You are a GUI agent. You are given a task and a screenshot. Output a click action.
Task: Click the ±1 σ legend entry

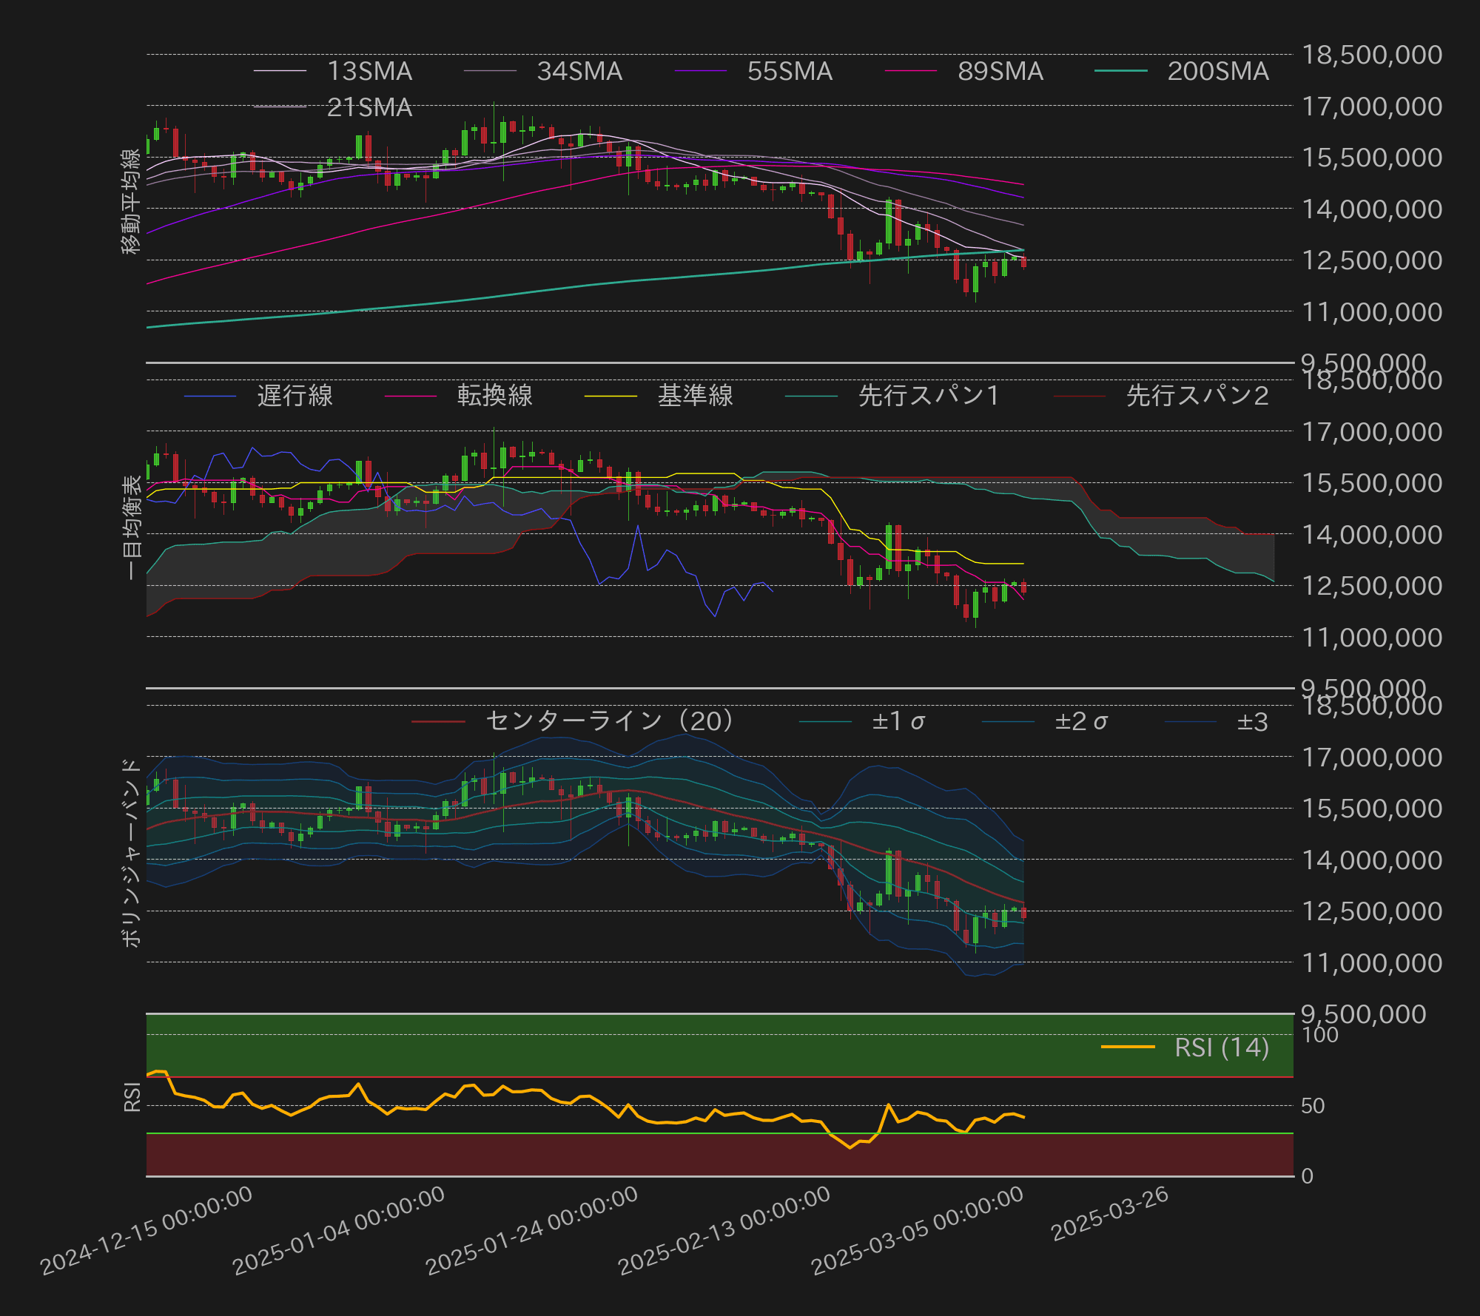(x=898, y=721)
